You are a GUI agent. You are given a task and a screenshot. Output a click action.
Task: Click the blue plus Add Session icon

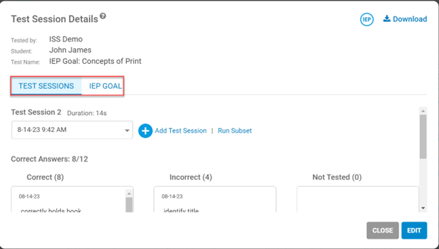[x=145, y=131]
